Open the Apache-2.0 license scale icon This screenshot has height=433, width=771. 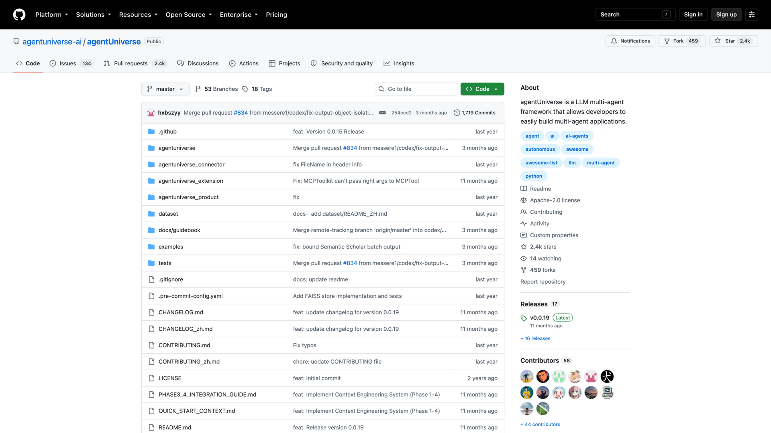pyautogui.click(x=524, y=200)
